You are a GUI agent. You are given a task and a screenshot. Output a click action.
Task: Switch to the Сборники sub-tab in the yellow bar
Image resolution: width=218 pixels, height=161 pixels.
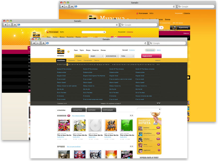[x=71, y=60]
